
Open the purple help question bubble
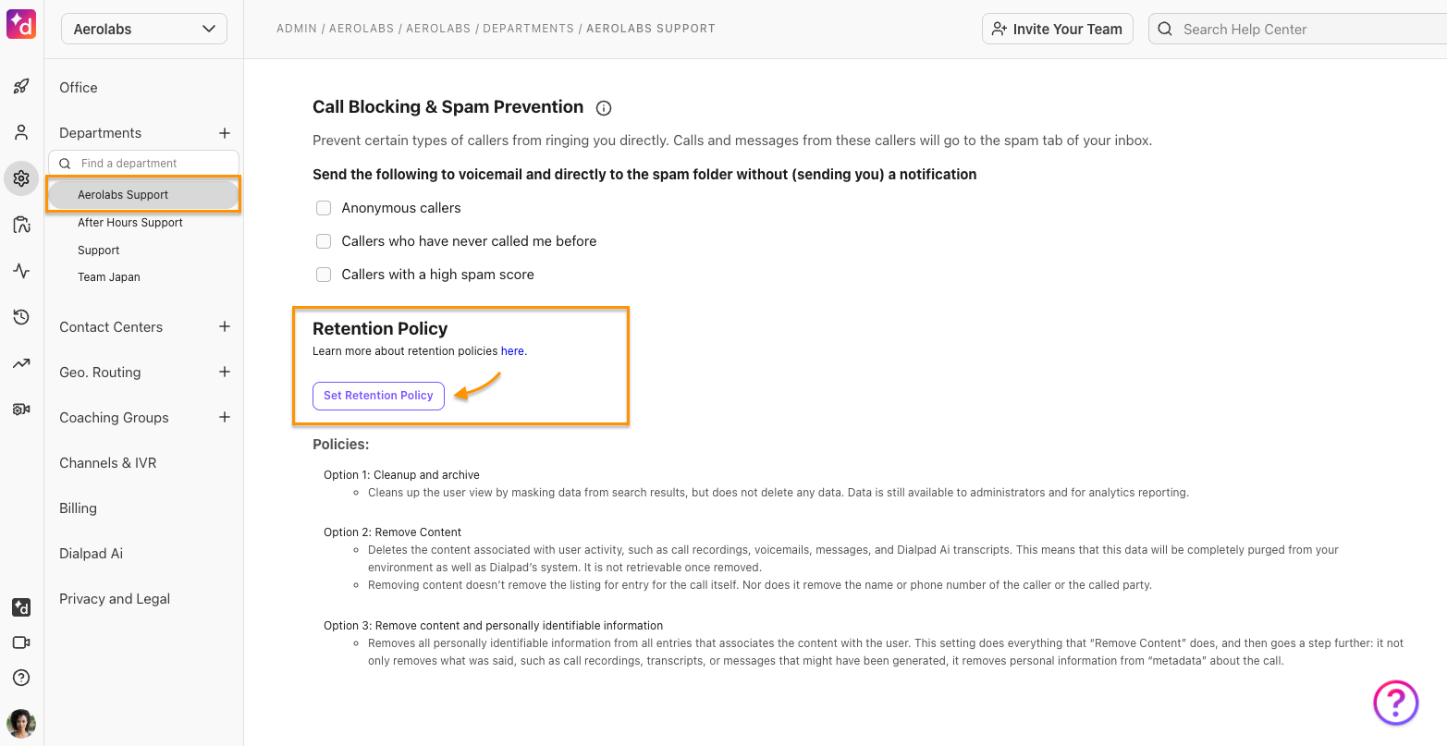click(x=1395, y=703)
